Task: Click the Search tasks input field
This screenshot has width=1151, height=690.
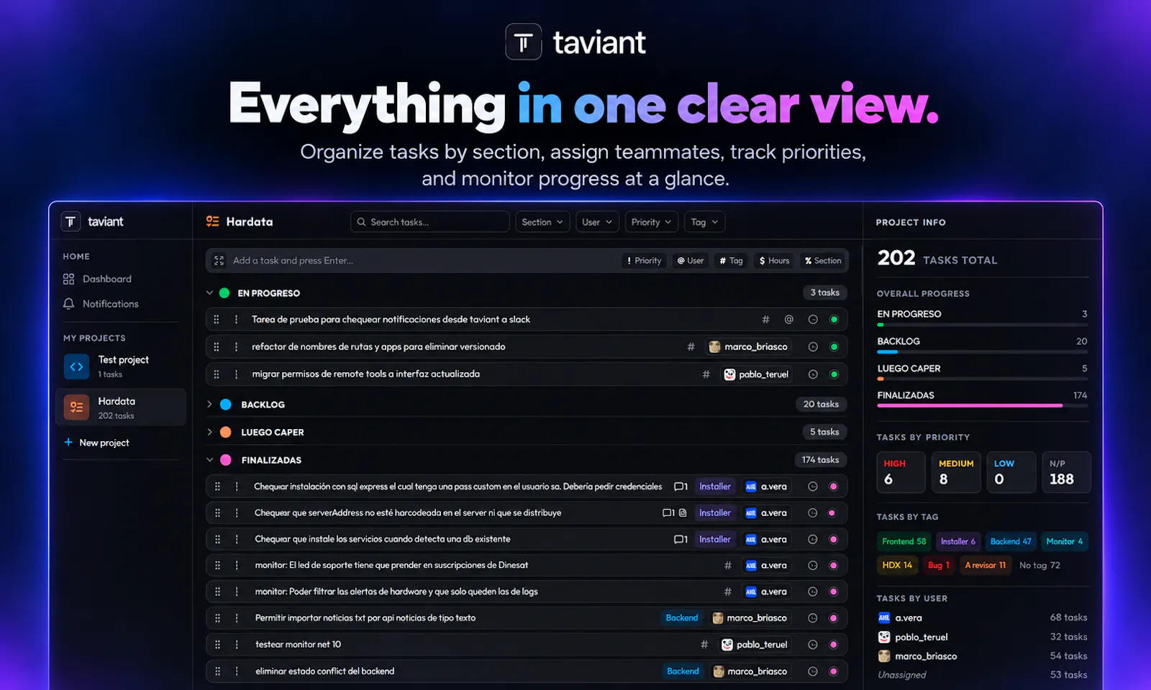Action: tap(430, 222)
